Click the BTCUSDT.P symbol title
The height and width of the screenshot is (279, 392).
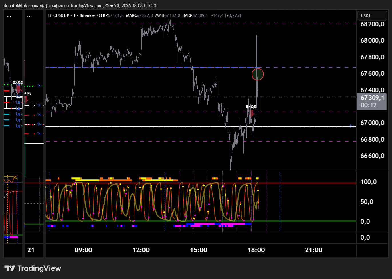coord(59,15)
